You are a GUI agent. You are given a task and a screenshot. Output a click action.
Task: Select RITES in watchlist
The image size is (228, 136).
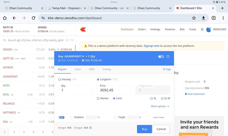point(6,85)
